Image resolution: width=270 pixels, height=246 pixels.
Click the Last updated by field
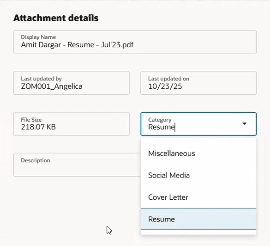tap(71, 83)
